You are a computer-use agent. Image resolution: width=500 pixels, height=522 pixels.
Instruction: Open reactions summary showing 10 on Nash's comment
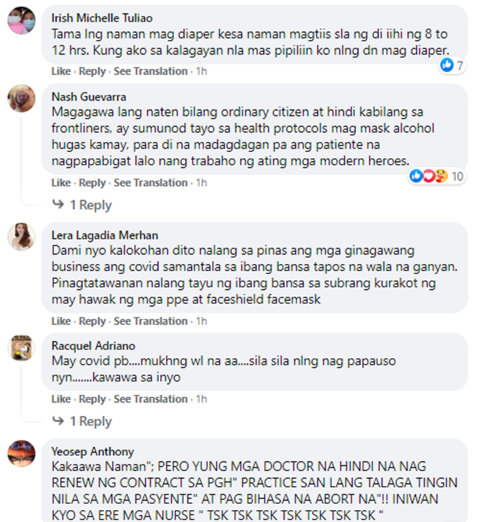[x=437, y=176]
